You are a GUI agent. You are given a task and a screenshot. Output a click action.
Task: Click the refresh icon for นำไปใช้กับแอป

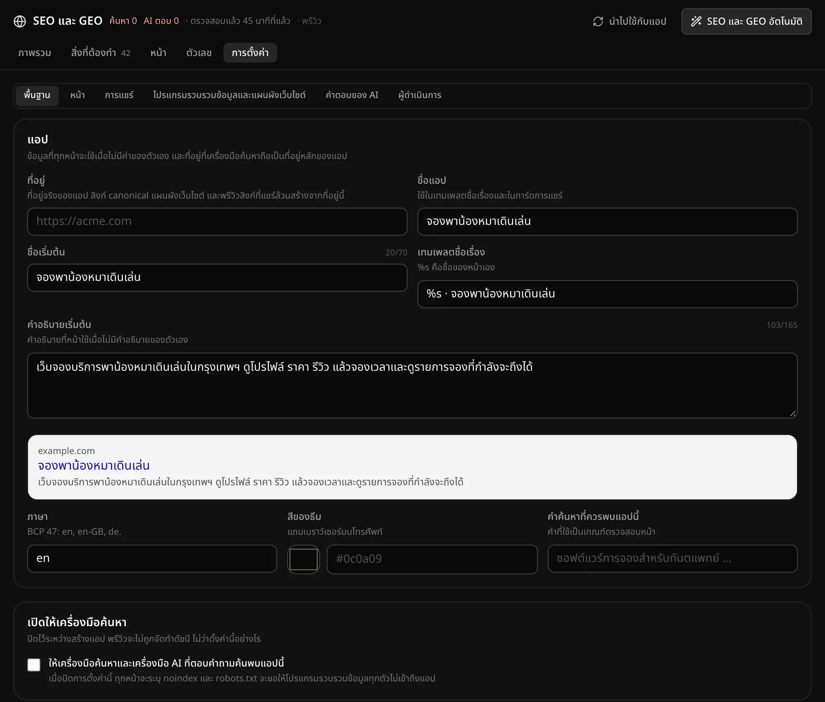598,21
